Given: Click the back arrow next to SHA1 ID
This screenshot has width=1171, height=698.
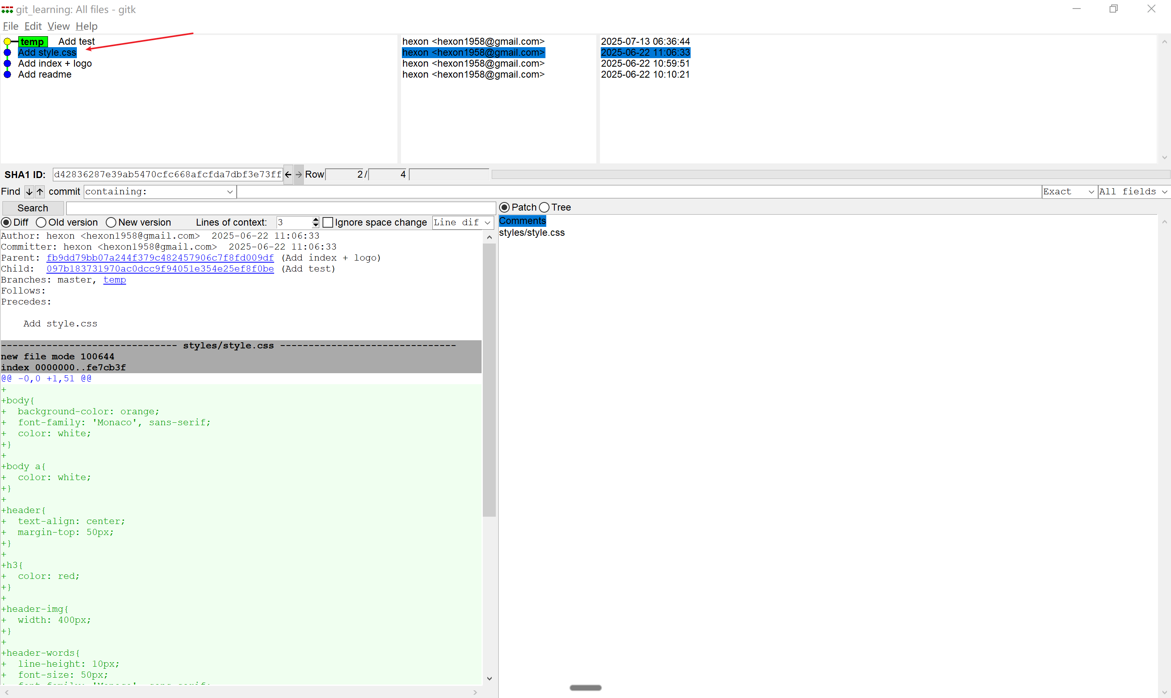Looking at the screenshot, I should click(288, 174).
